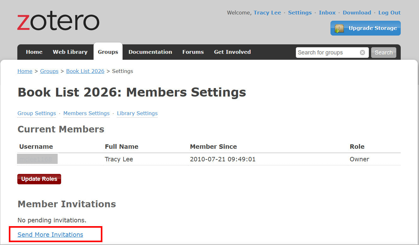Open the Inbox link
This screenshot has width=419, height=245.
coord(327,13)
